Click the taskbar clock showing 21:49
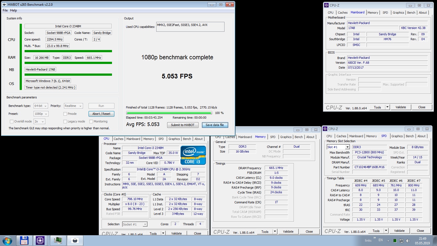Image resolution: width=437 pixels, height=246 pixels. [422, 241]
